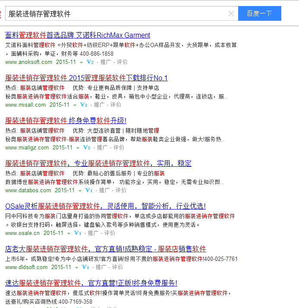This screenshot has height=308, width=299.
Task: Click 评价 on the miallgz.com result
Action: (x=119, y=147)
